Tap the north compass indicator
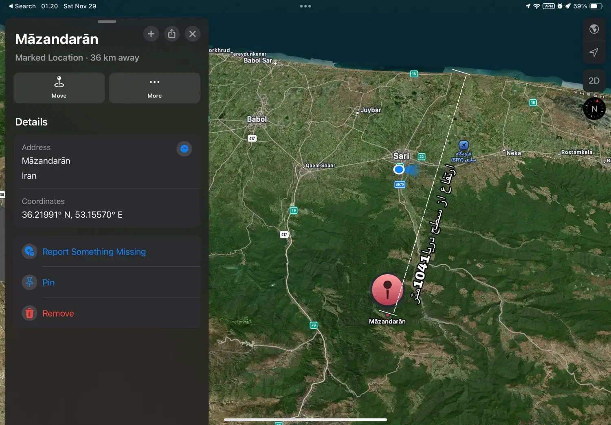The image size is (611, 425). pyautogui.click(x=594, y=109)
